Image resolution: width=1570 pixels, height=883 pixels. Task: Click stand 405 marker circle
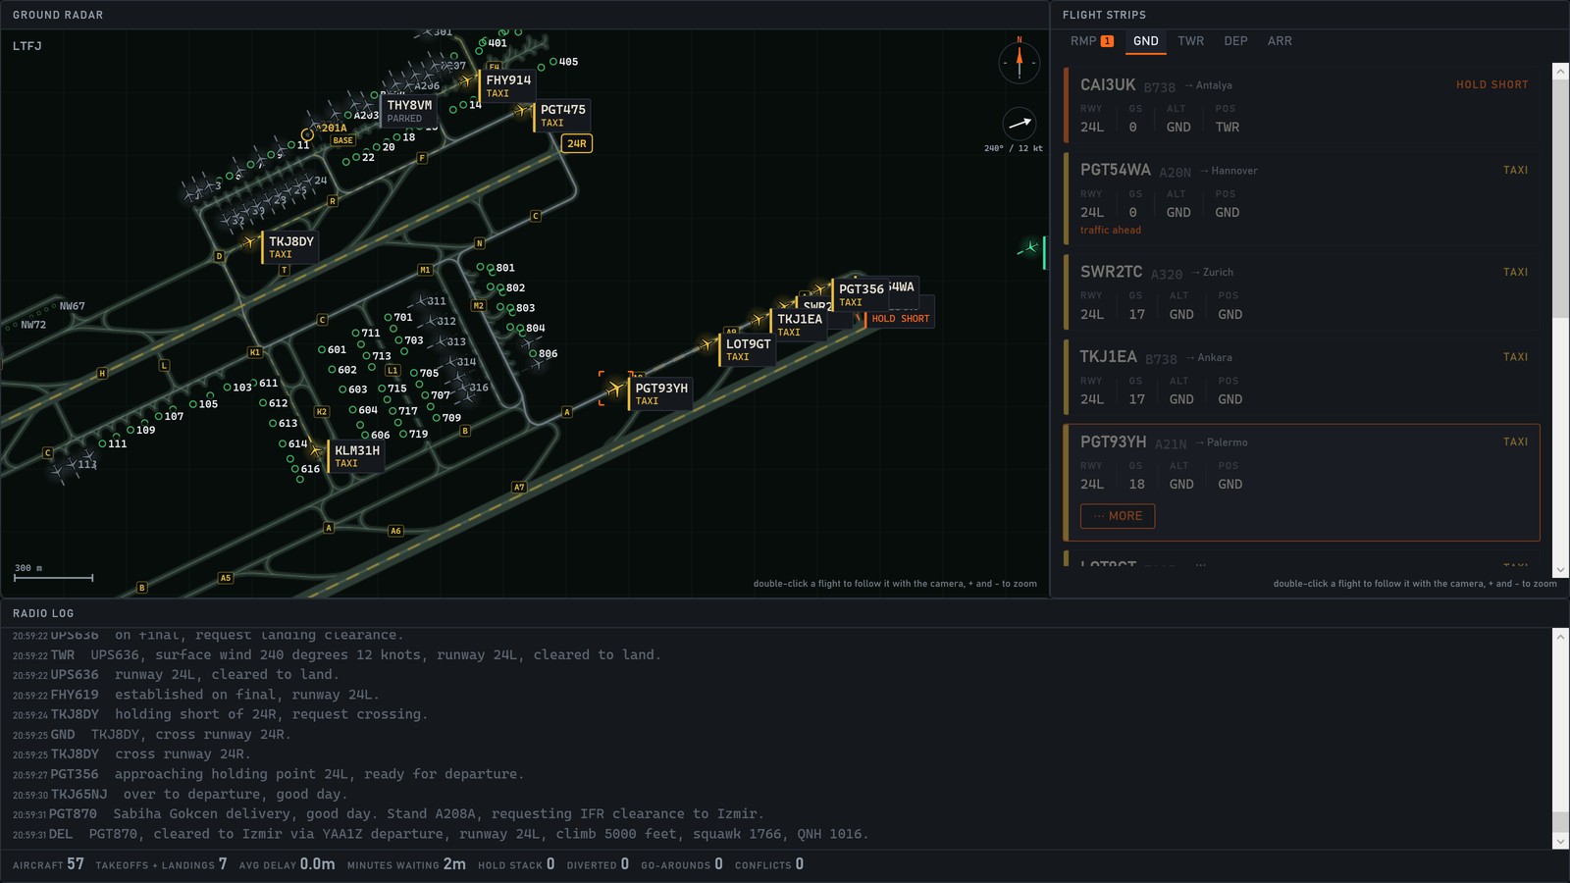[x=553, y=62]
